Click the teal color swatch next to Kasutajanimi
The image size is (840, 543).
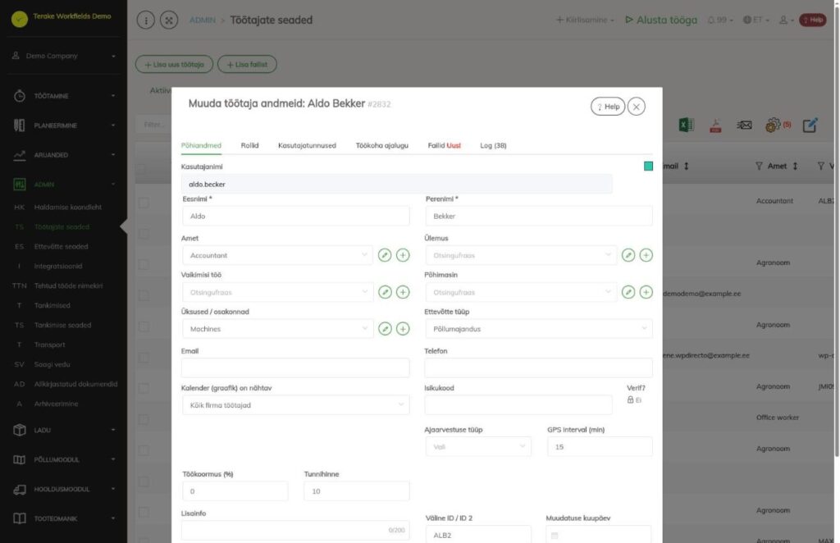[x=648, y=166]
